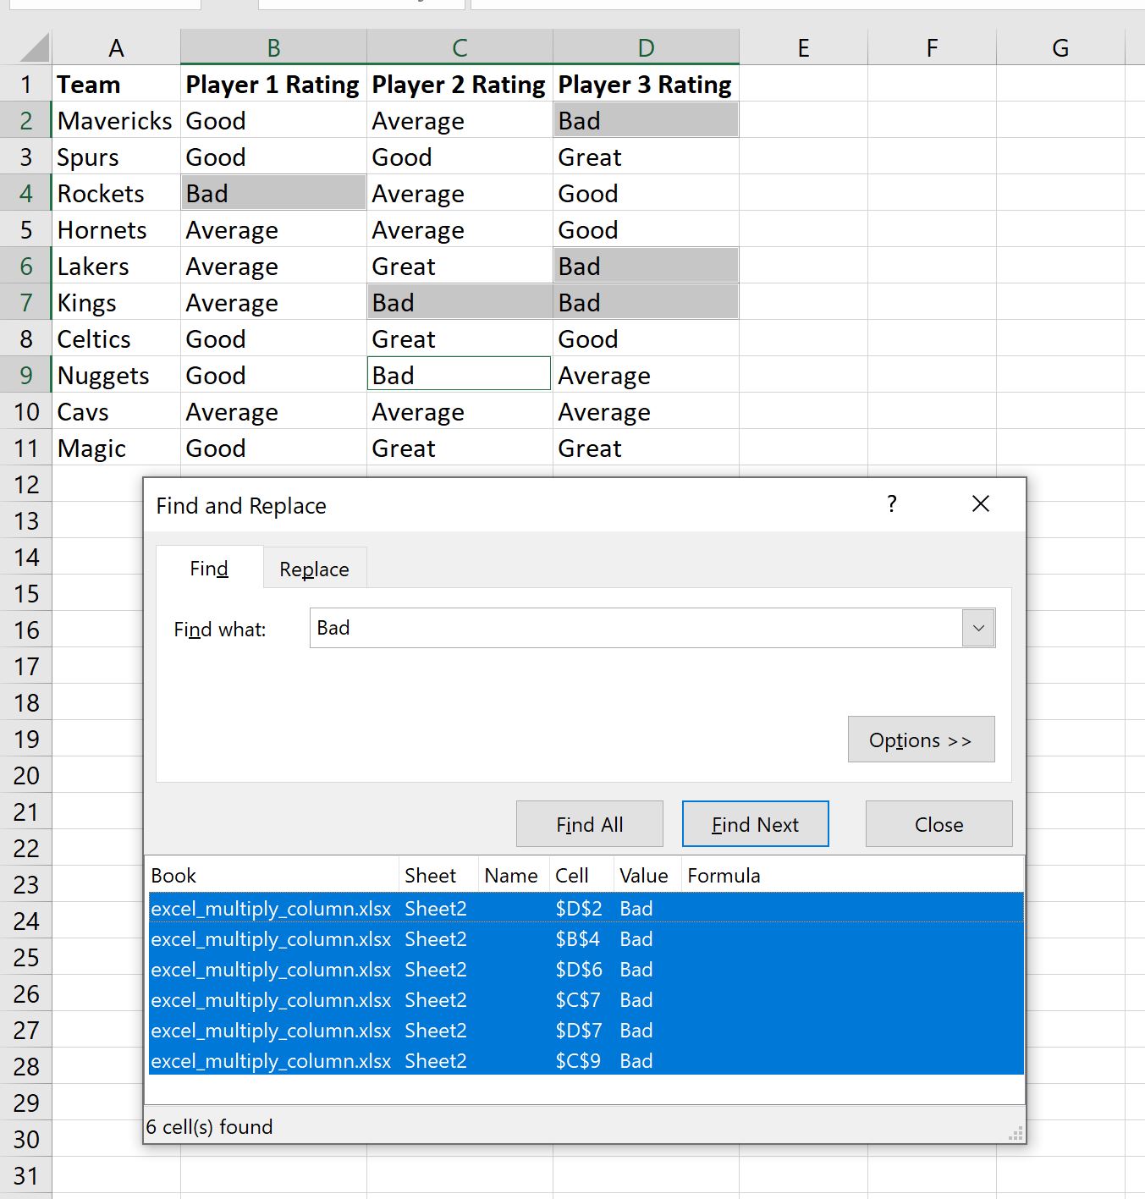Screen dimensions: 1145x1199
Task: Click the dialog resize grip icon
Action: [1016, 1134]
